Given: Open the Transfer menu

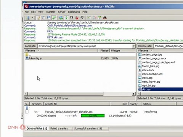Looking at the screenshot, I should coord(51,12).
